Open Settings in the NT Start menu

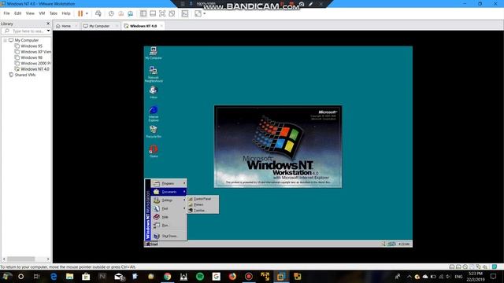point(169,200)
